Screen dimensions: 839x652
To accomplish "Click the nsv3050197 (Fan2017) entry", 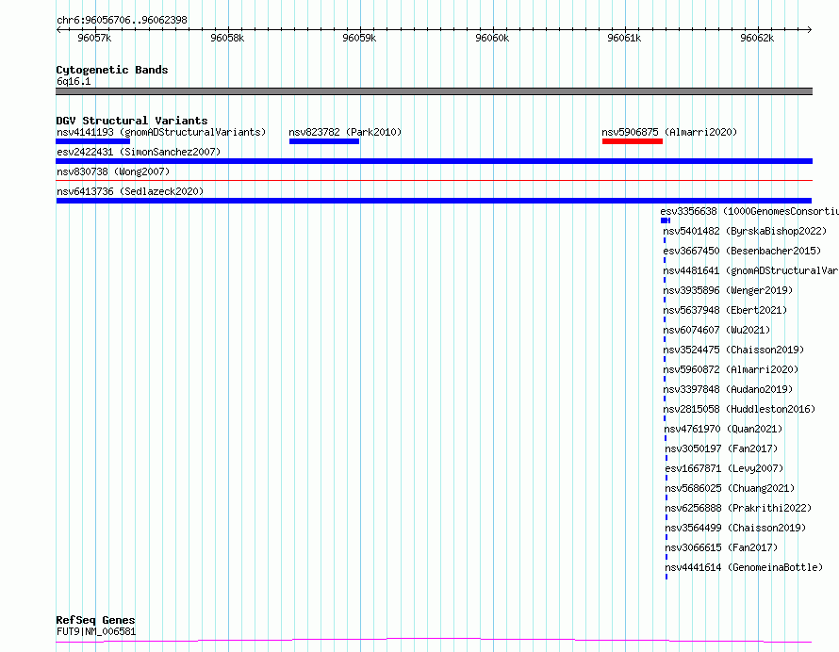I will coord(721,448).
